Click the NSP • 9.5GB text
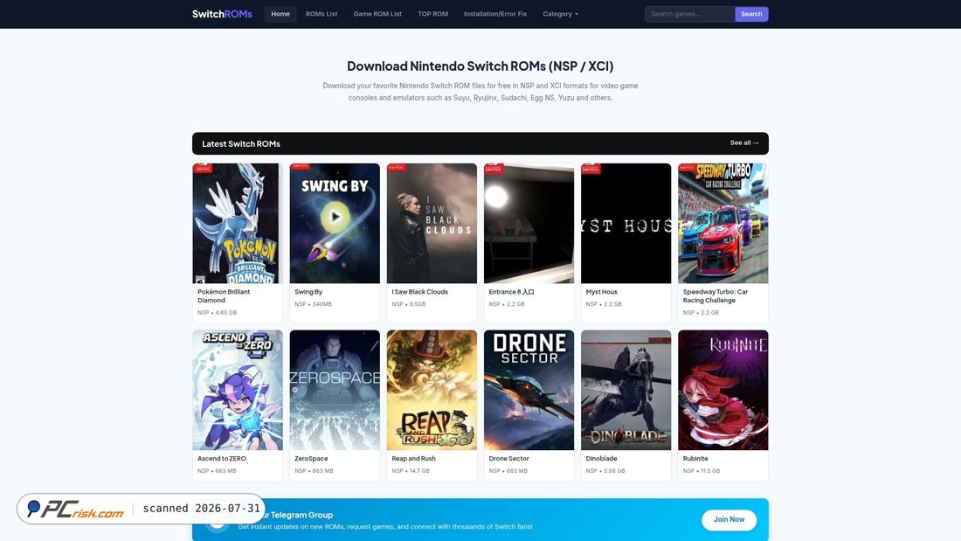961x541 pixels. [x=409, y=304]
